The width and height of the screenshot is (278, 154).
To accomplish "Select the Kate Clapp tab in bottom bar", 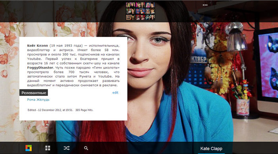I will click(x=211, y=148).
